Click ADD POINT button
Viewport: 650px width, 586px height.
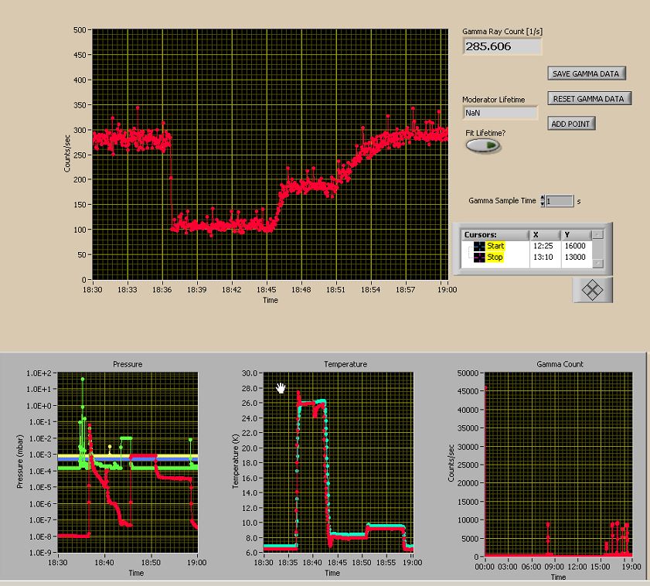click(x=572, y=124)
